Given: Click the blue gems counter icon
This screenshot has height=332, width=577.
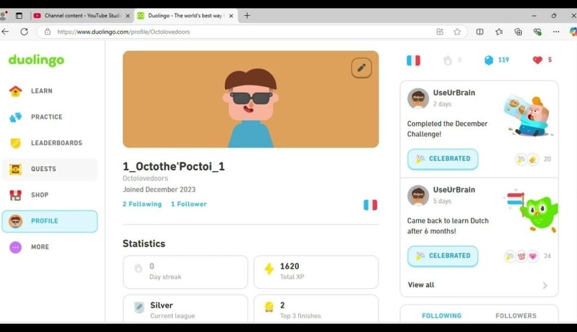Looking at the screenshot, I should pos(489,60).
